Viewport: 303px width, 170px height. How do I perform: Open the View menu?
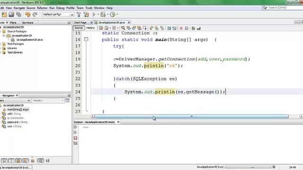tap(9, 8)
